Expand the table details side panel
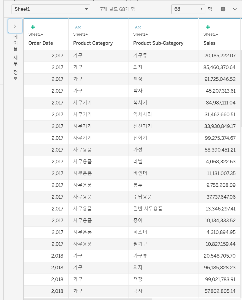The height and width of the screenshot is (300, 242). pyautogui.click(x=15, y=26)
